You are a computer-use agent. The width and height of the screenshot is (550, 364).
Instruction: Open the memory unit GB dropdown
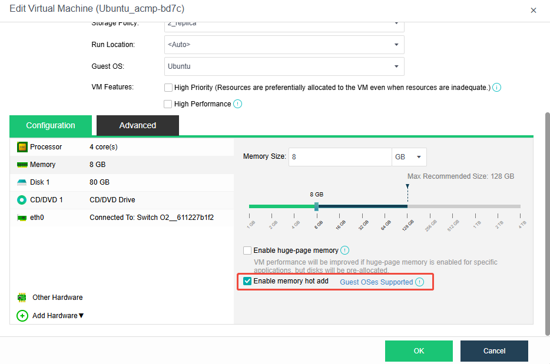tap(409, 157)
